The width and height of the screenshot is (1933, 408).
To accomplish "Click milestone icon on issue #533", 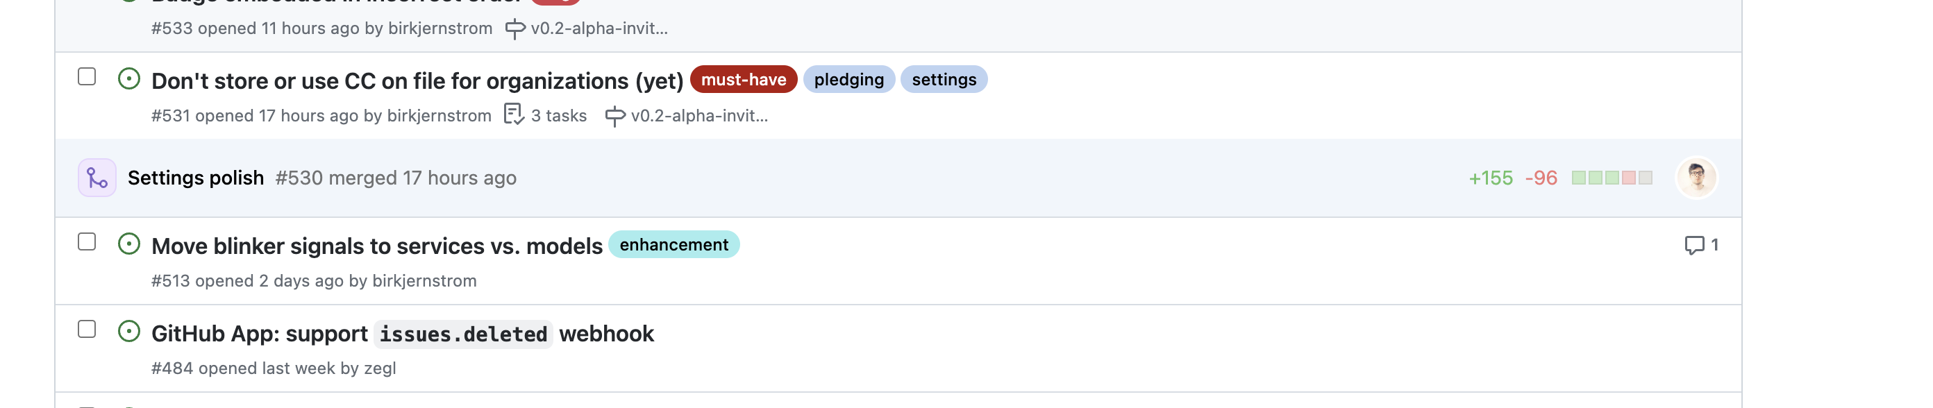I will click(514, 28).
